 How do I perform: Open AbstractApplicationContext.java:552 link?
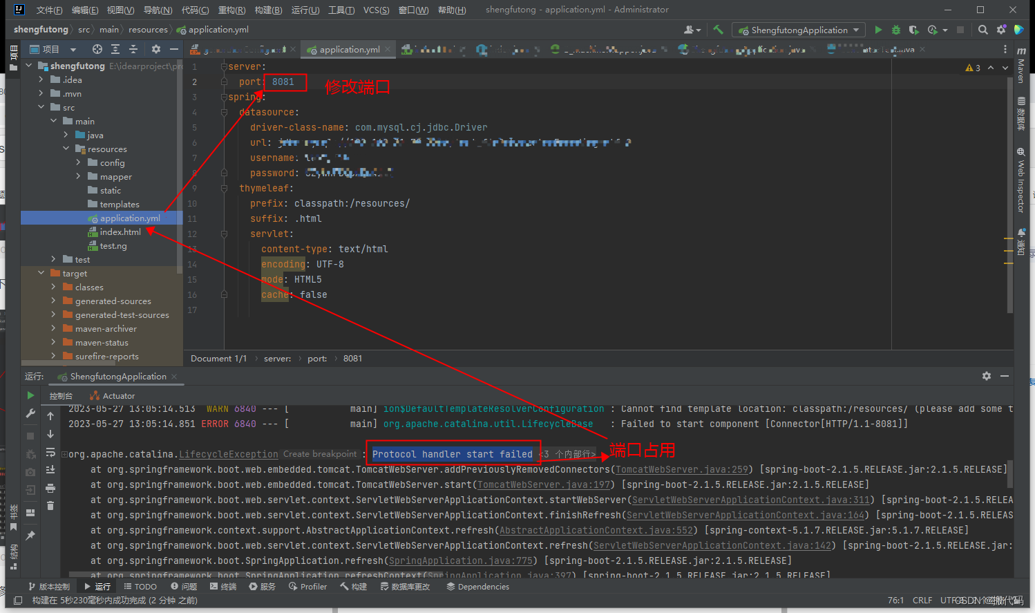pos(596,530)
